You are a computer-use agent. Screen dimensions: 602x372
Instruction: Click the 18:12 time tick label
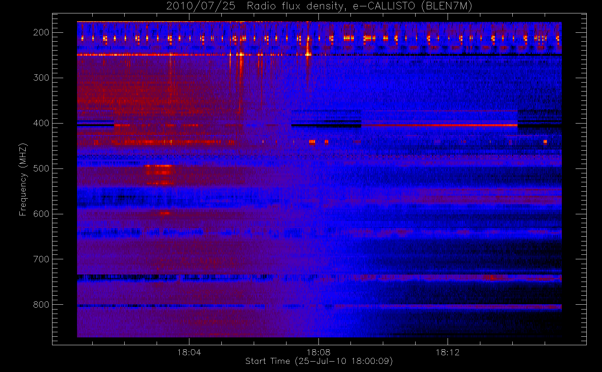tap(448, 352)
